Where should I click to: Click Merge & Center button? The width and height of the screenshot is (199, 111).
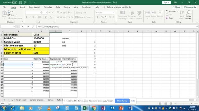point(83,17)
